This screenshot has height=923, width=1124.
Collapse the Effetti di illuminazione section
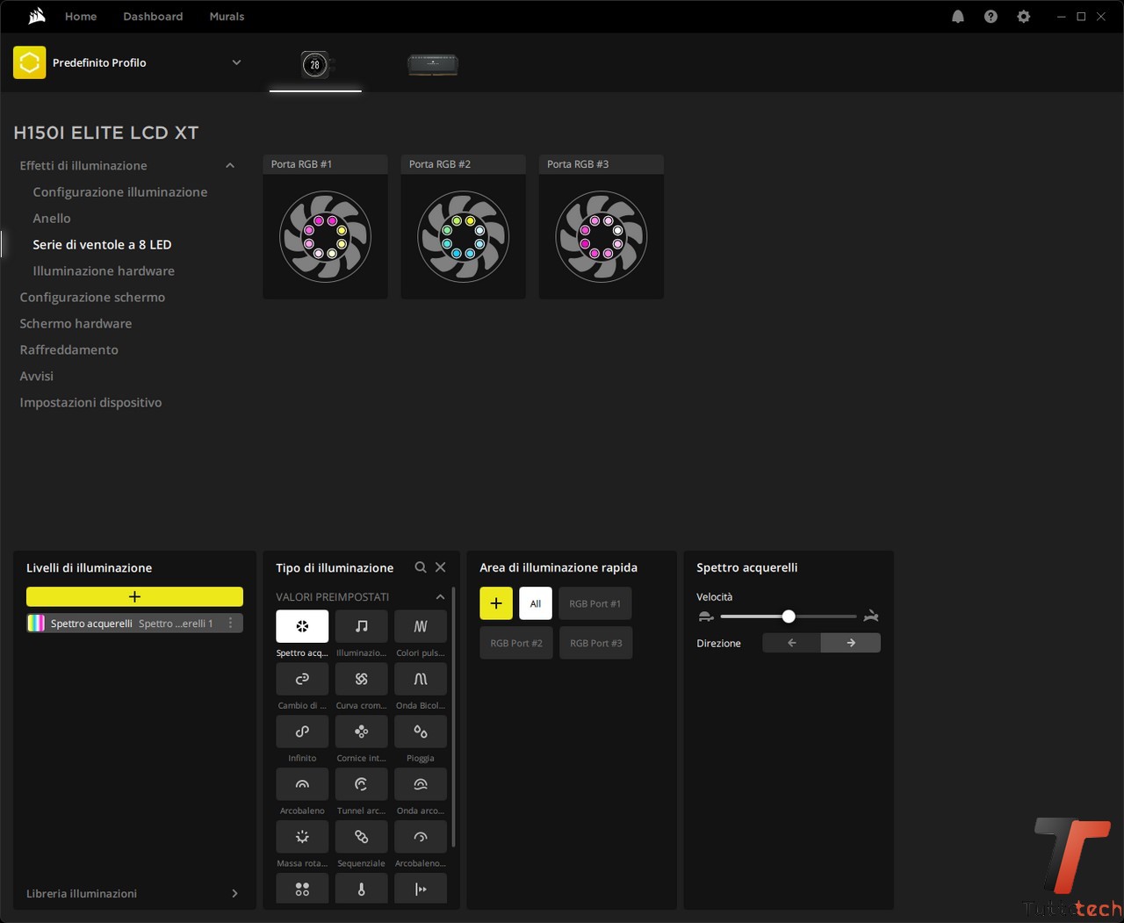click(230, 165)
